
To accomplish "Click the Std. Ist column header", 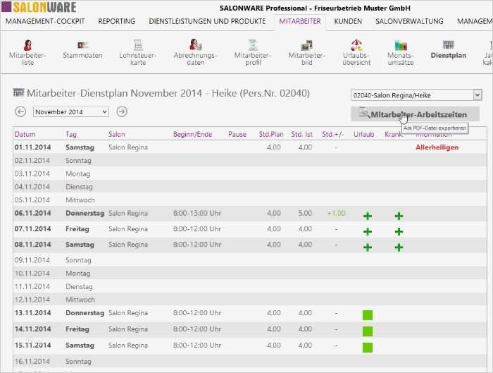I will pyautogui.click(x=301, y=135).
